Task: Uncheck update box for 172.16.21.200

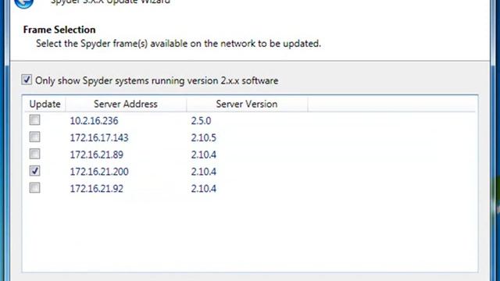Action: click(34, 171)
